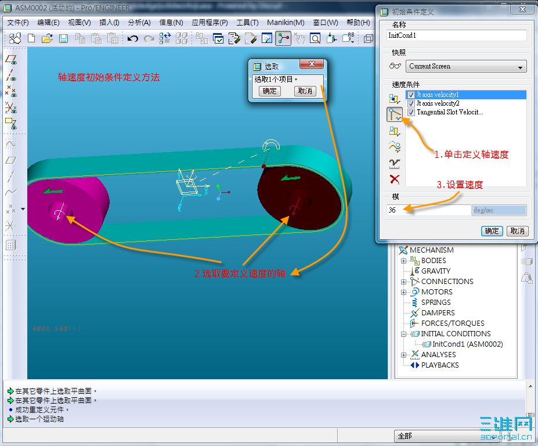Click 确定 in initial condition dialog
Viewport: 538px width, 446px height.
[492, 231]
